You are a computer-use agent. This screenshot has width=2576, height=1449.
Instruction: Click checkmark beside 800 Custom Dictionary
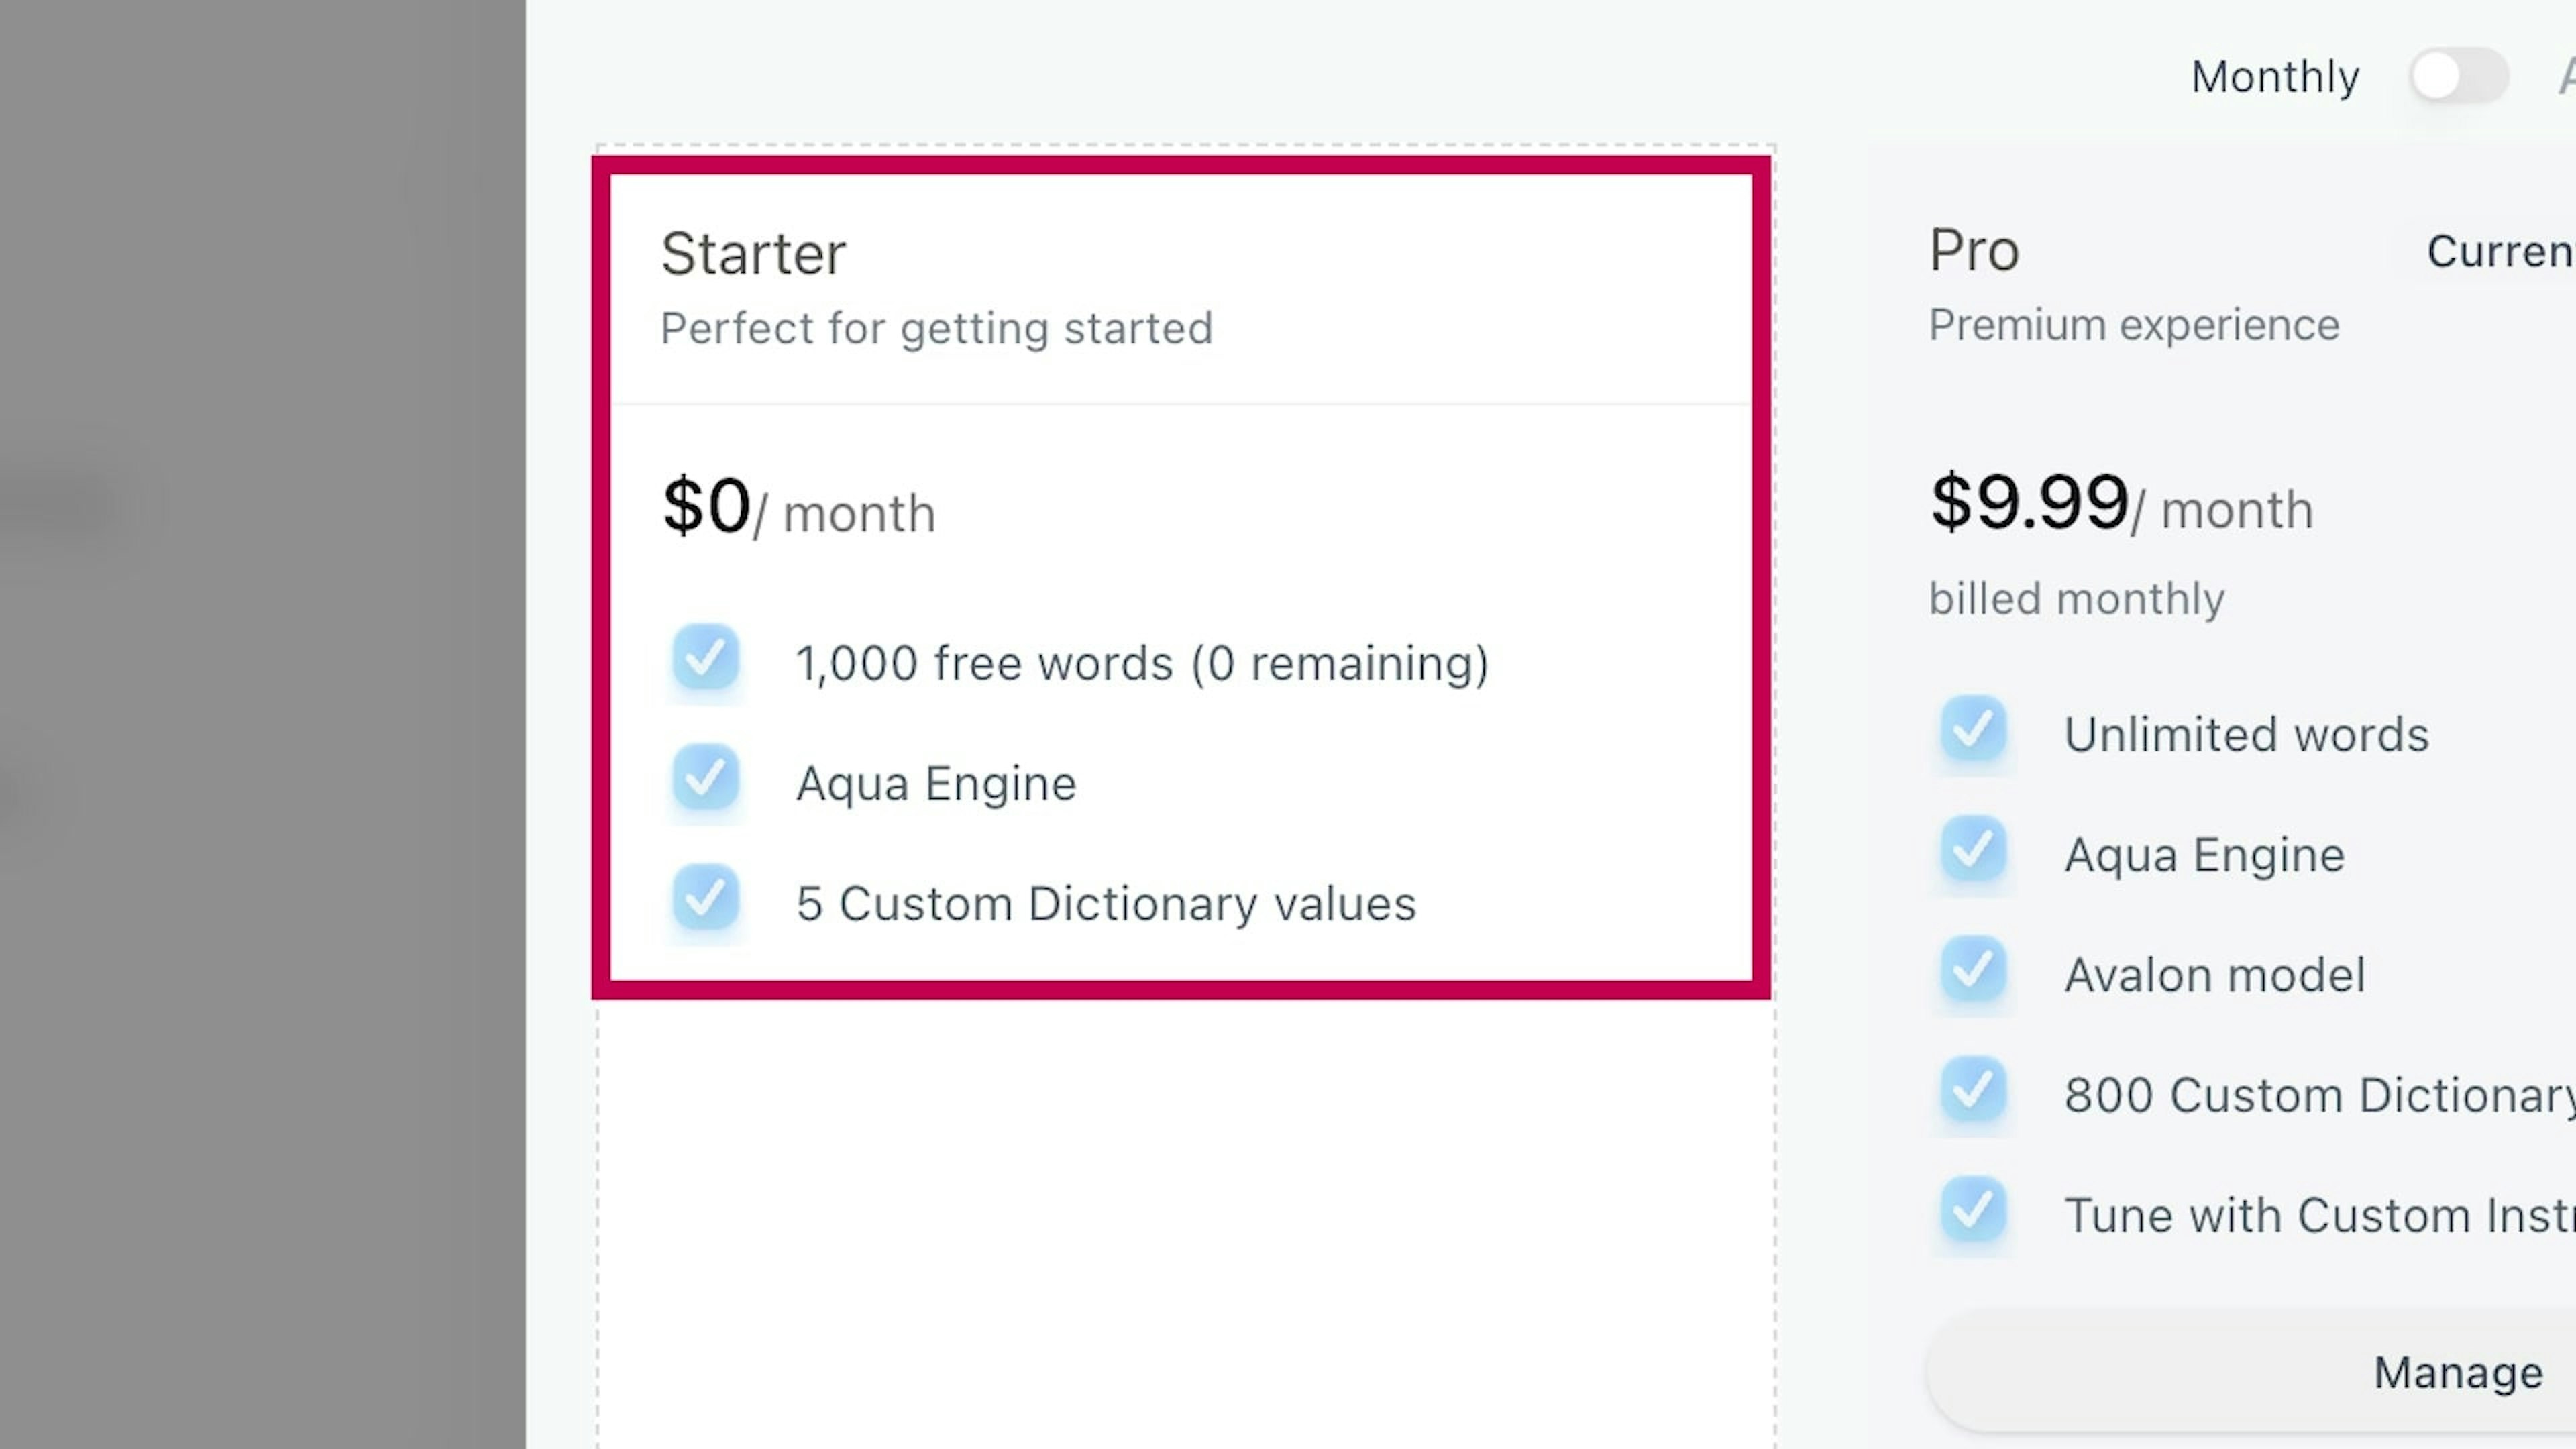tap(1972, 1090)
